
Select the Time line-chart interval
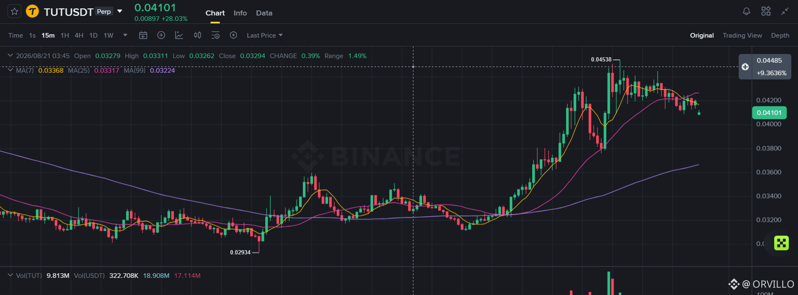tap(15, 36)
